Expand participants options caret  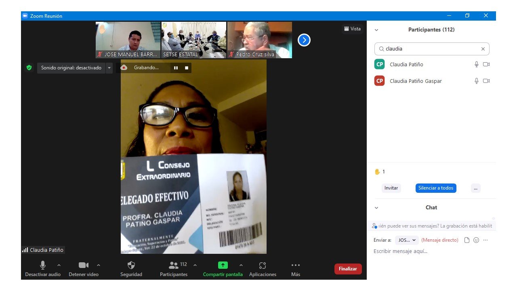click(195, 265)
